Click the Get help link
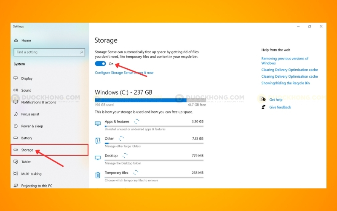The width and height of the screenshot is (337, 211). [275, 100]
